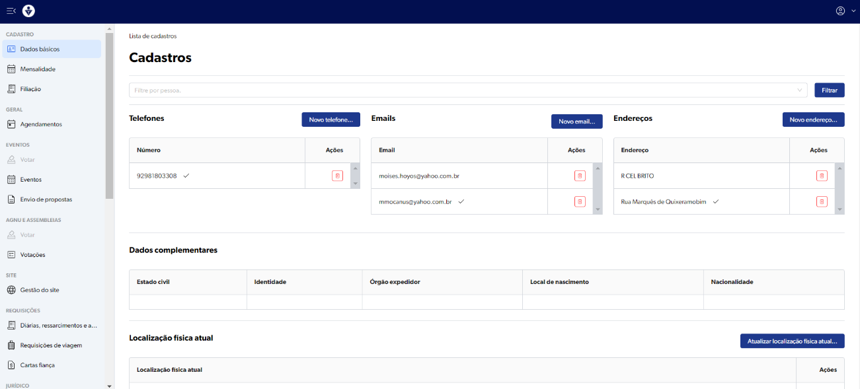Expand the person filter dropdown arrow
Screen dimensions: 860x389
pyautogui.click(x=801, y=90)
